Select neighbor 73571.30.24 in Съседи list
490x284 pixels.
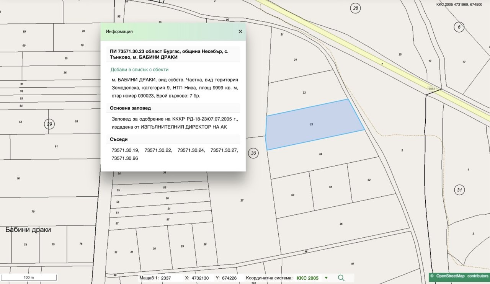191,150
